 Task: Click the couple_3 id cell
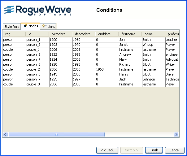(x=37, y=84)
